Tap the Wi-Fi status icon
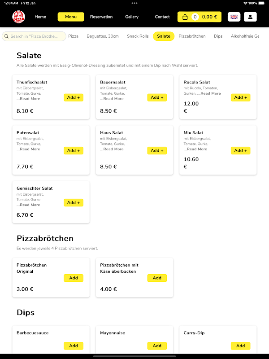This screenshot has width=269, height=359. [x=245, y=3]
